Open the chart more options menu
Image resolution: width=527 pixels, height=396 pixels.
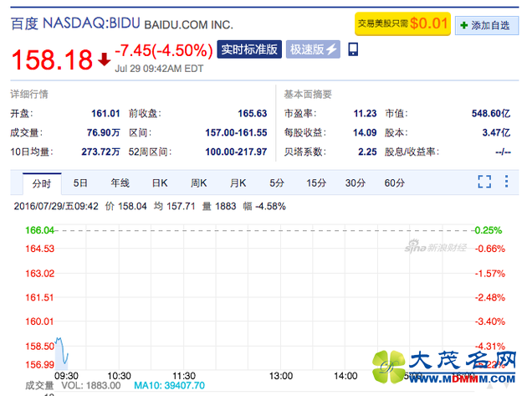[506, 182]
